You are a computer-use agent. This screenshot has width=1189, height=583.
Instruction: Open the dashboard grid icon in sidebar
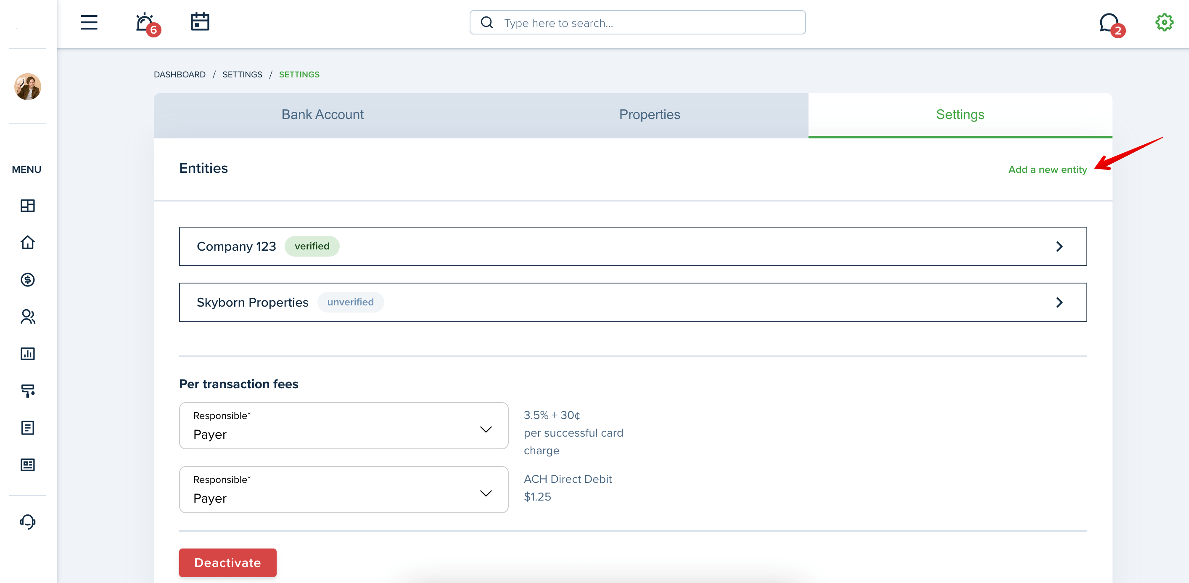click(28, 206)
